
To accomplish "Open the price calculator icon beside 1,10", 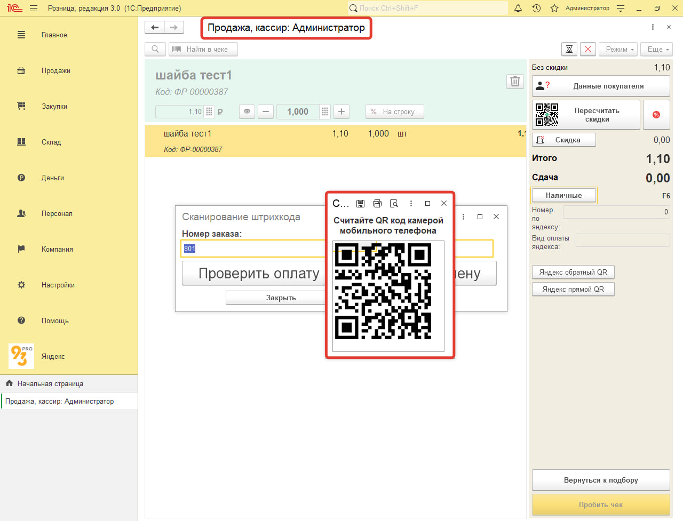I will click(209, 111).
